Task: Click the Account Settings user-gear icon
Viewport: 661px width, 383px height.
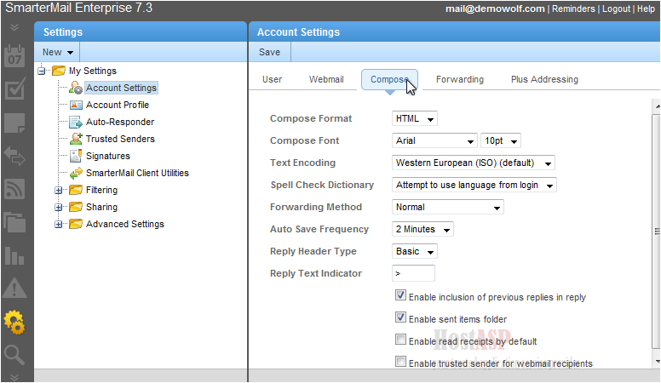Action: pyautogui.click(x=76, y=88)
